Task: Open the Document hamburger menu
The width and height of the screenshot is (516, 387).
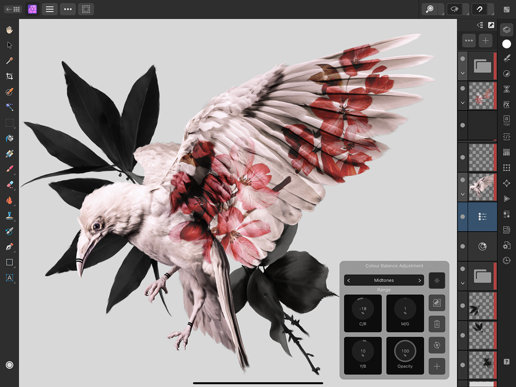Action: point(50,9)
